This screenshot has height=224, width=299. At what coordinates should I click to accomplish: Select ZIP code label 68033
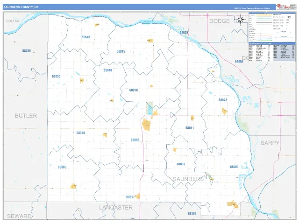(181, 164)
